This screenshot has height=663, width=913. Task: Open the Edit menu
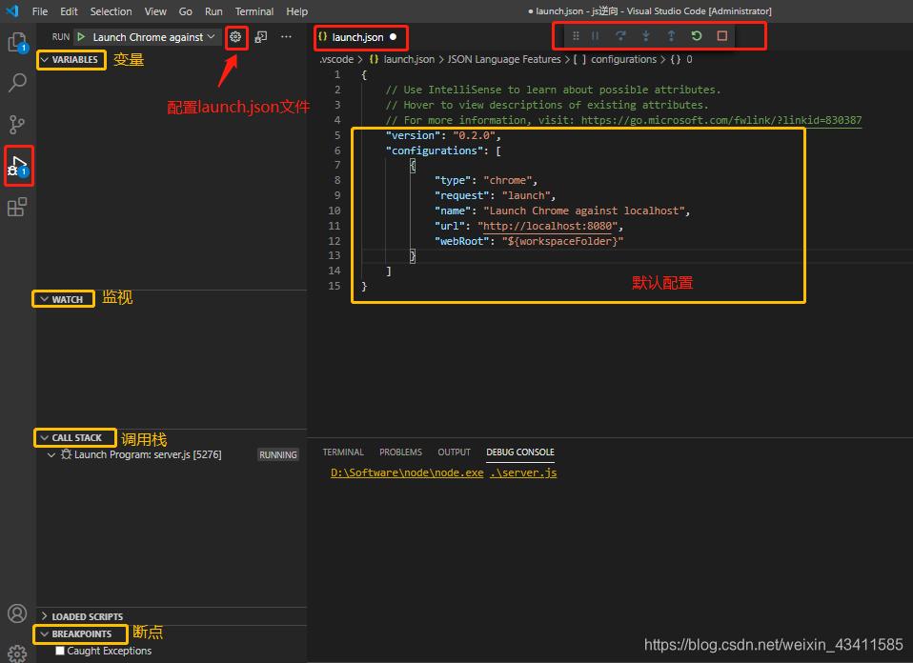pyautogui.click(x=69, y=11)
